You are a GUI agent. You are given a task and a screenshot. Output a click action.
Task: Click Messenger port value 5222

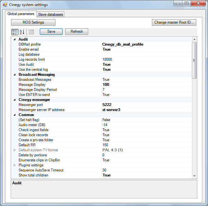click(107, 105)
